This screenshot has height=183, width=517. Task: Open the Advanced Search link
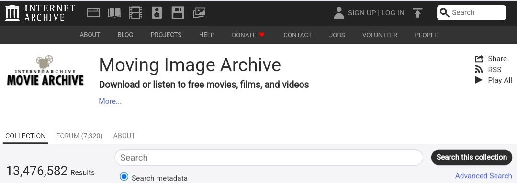pyautogui.click(x=483, y=176)
